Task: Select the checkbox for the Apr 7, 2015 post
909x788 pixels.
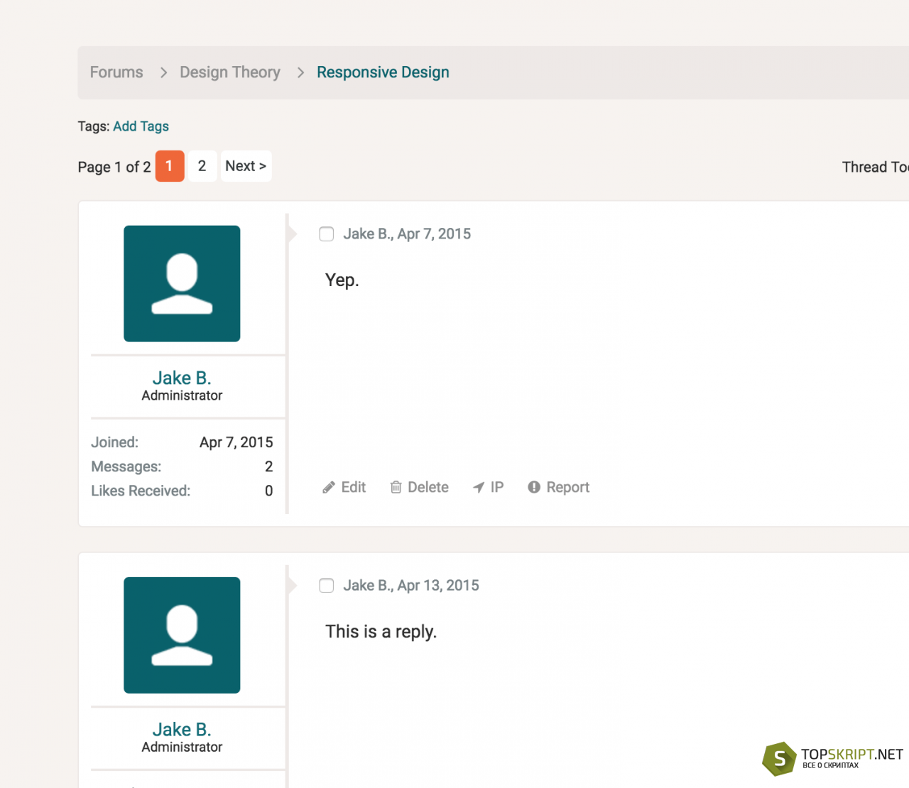Action: click(327, 234)
